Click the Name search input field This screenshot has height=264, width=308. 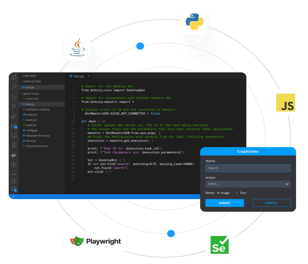(x=248, y=168)
